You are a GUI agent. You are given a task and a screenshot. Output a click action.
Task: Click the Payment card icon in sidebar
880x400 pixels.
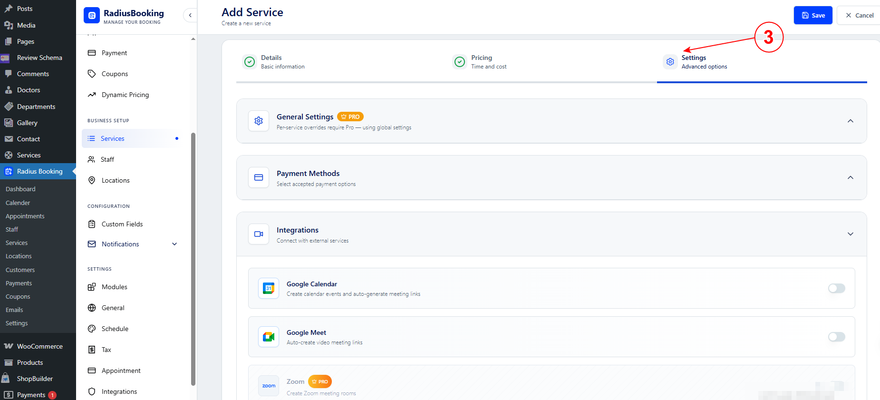point(92,53)
